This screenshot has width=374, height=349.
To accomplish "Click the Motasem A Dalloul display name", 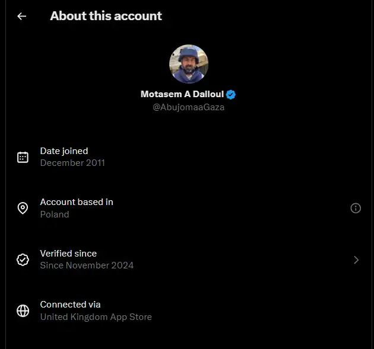I will tap(182, 94).
